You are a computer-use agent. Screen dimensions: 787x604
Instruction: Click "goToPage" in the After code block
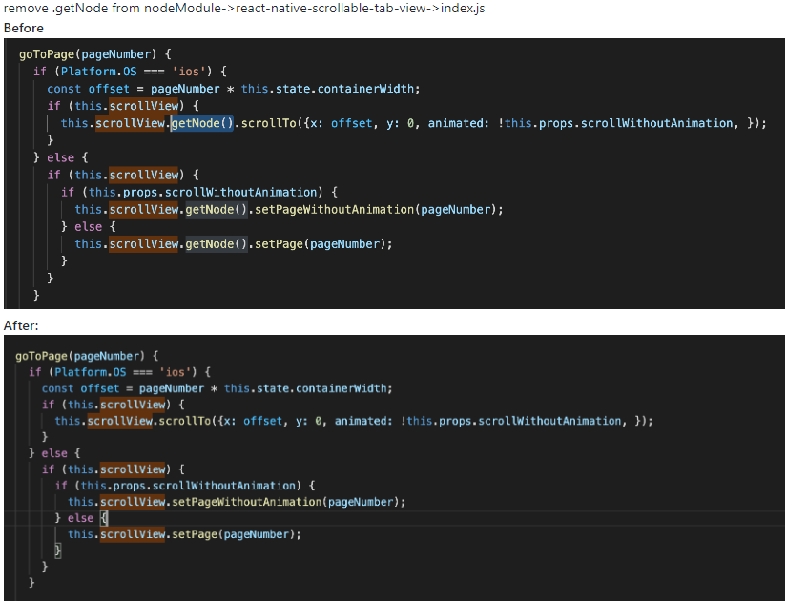41,357
